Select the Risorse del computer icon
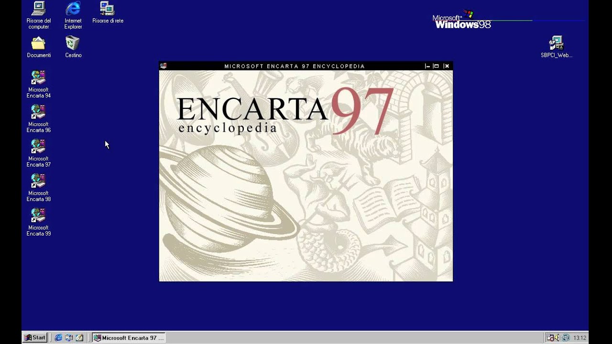 point(38,15)
